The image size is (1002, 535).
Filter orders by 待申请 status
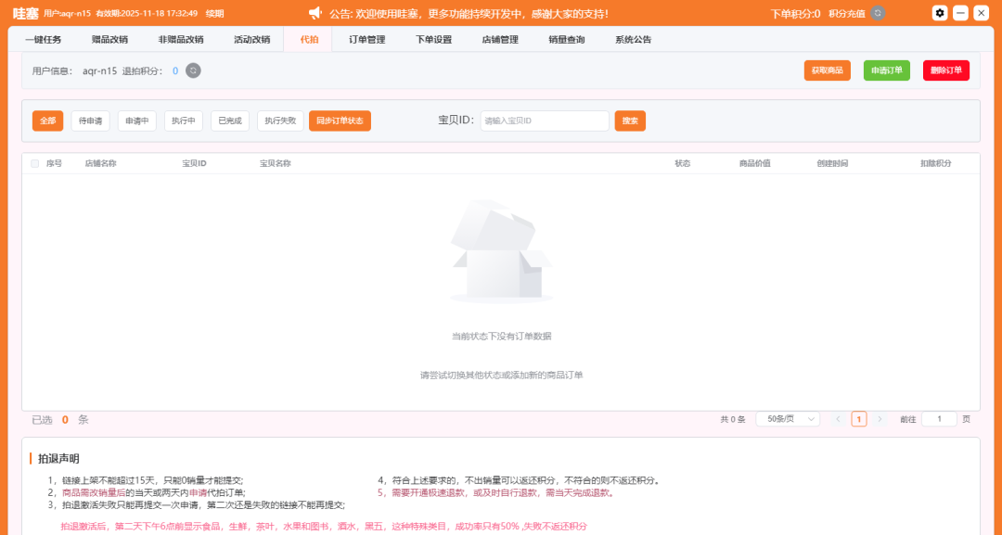pos(90,121)
